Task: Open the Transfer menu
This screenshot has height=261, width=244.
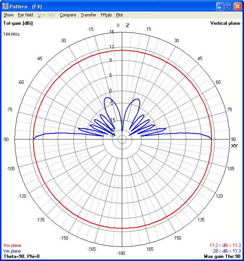Action: tap(88, 15)
